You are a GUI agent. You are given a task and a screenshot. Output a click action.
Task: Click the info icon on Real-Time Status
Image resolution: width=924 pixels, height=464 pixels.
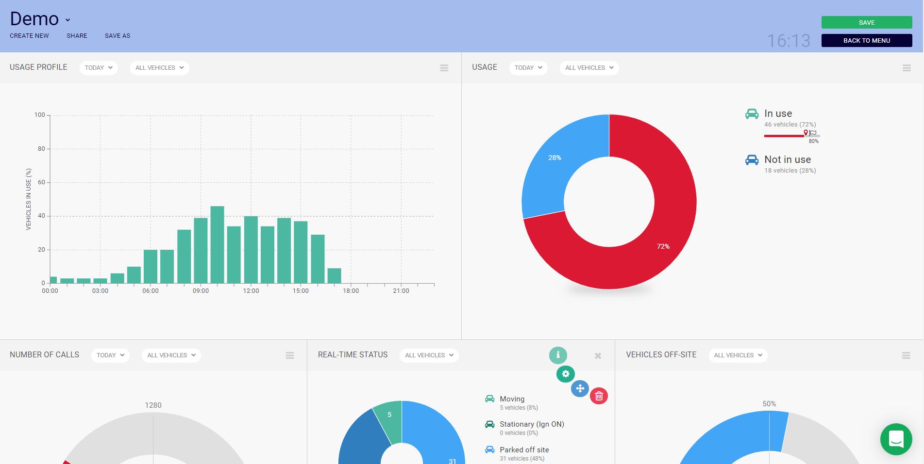point(558,355)
